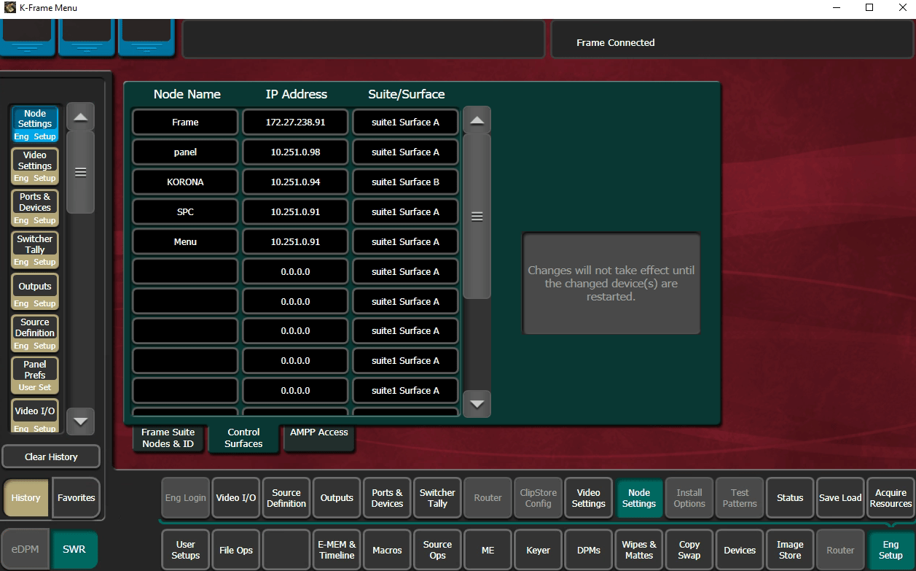
Task: Open Video I/O in the Eng Setup submenu row
Action: [236, 498]
